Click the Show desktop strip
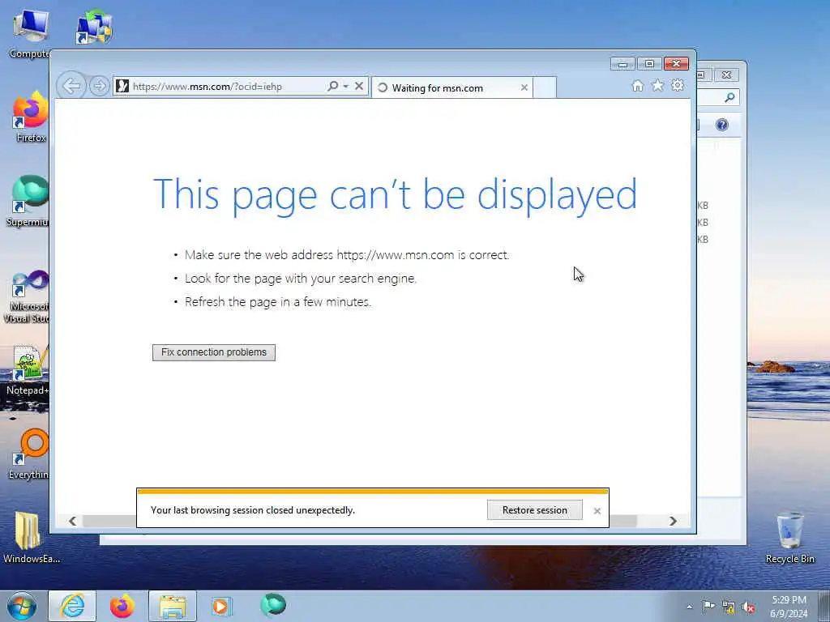Viewport: 830px width, 622px height. [824, 606]
